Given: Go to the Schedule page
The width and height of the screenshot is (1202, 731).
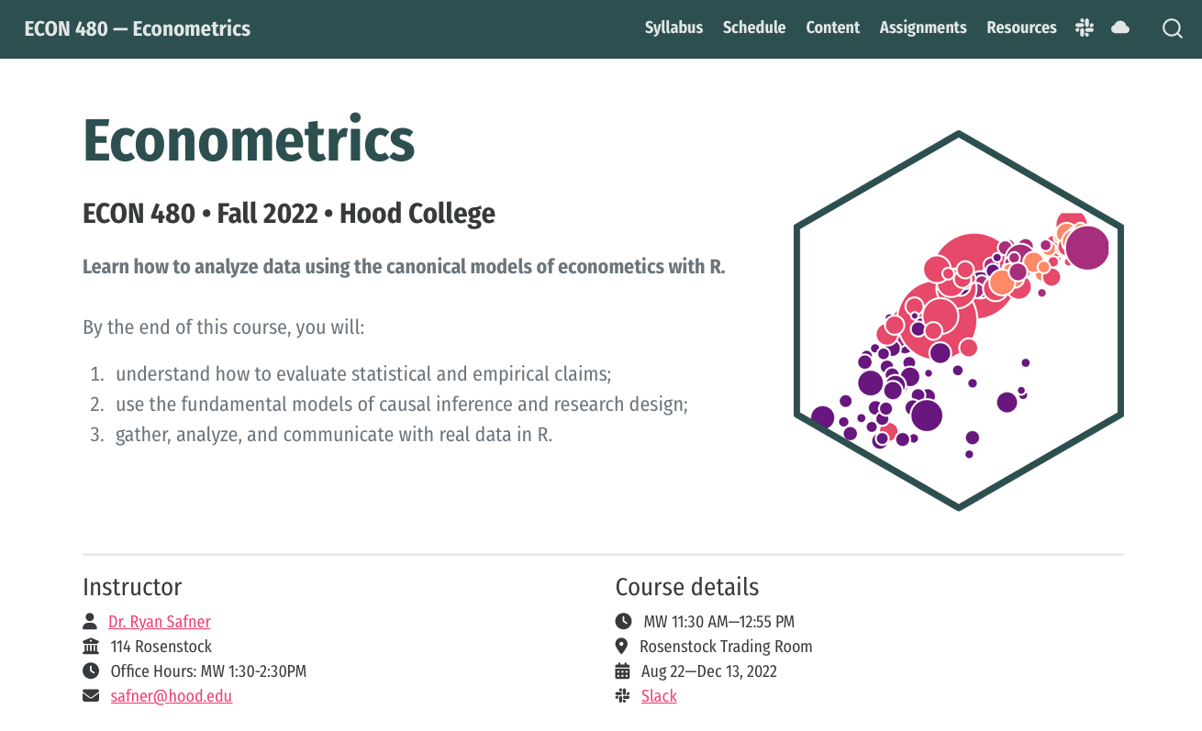Looking at the screenshot, I should tap(754, 28).
